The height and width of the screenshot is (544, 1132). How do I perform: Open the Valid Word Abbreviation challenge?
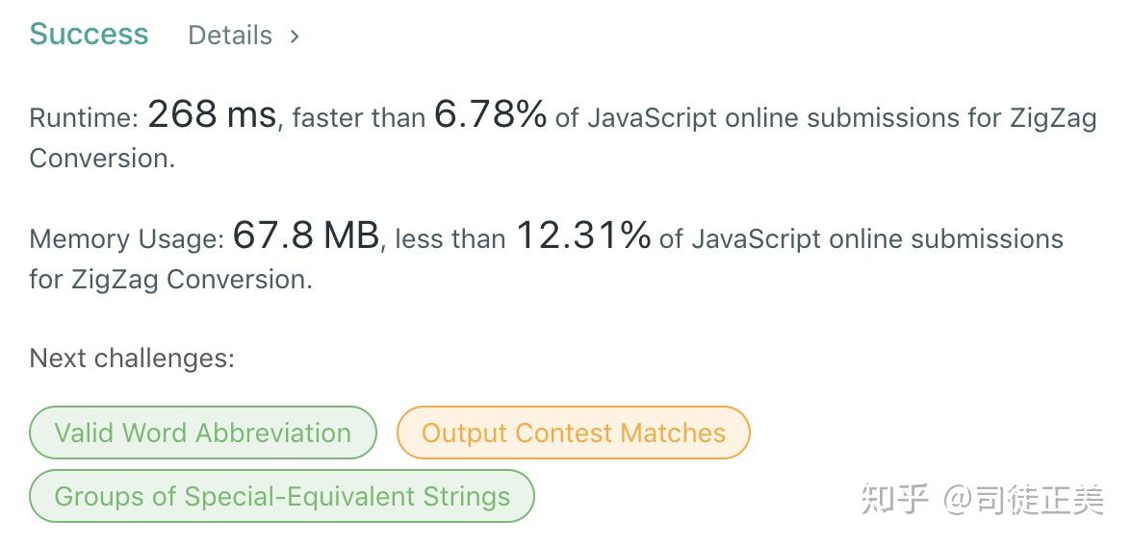pyautogui.click(x=202, y=433)
